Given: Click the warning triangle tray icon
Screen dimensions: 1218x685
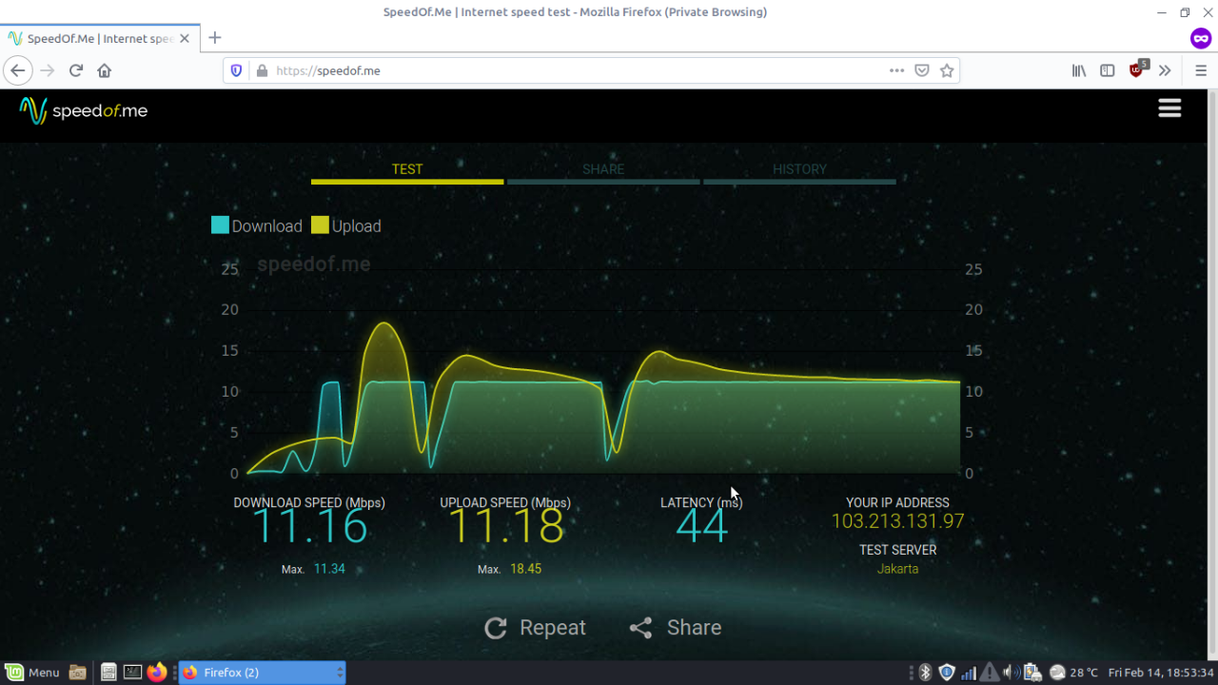Looking at the screenshot, I should 990,673.
